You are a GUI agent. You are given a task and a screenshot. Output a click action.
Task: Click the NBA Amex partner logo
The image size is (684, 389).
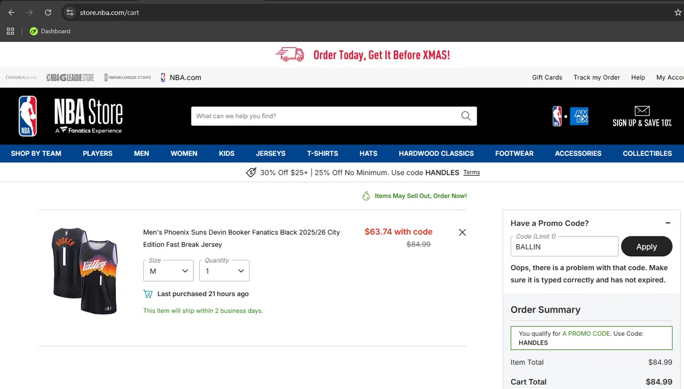click(x=570, y=116)
